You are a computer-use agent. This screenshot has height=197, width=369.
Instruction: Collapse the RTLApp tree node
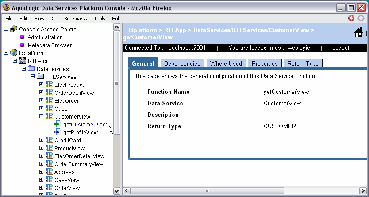coord(15,61)
